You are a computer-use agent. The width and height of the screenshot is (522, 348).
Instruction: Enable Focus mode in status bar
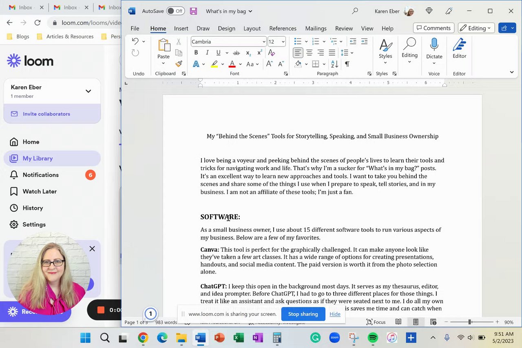(x=376, y=322)
